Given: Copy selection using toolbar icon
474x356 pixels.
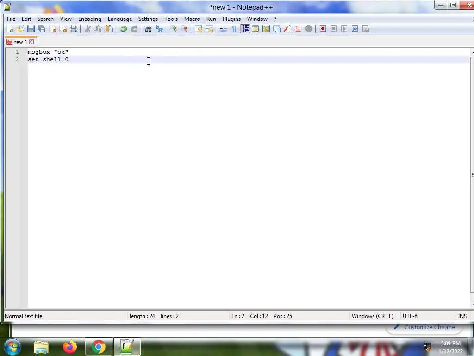Looking at the screenshot, I should click(99, 29).
